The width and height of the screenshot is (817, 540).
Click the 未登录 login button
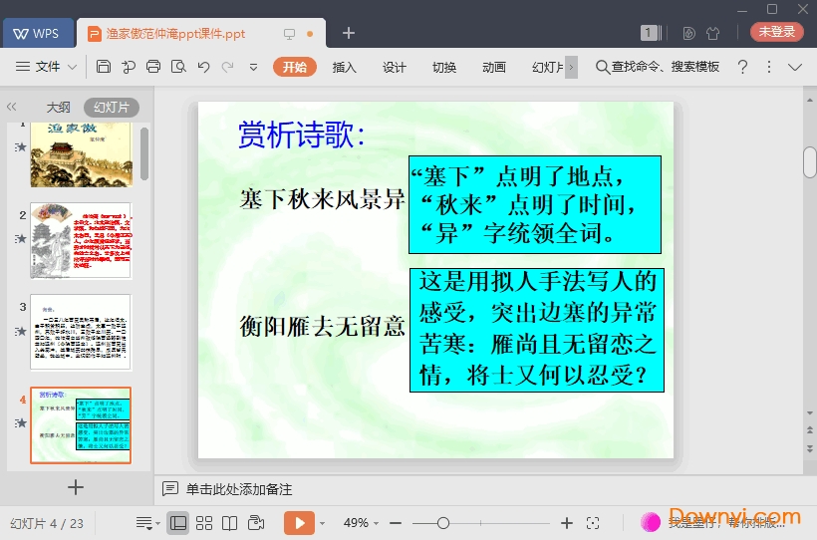776,32
